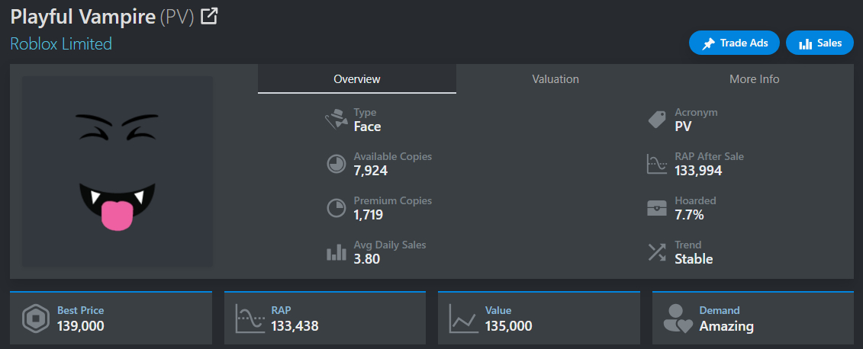Viewport: 863px width, 349px height.
Task: Click the RAP After Sale curve icon
Action: tap(657, 164)
